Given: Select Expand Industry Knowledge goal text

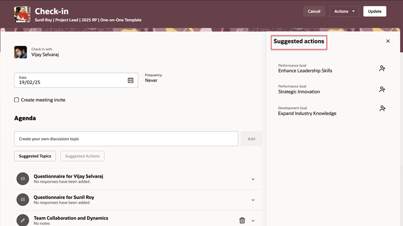Looking at the screenshot, I should coord(307,113).
